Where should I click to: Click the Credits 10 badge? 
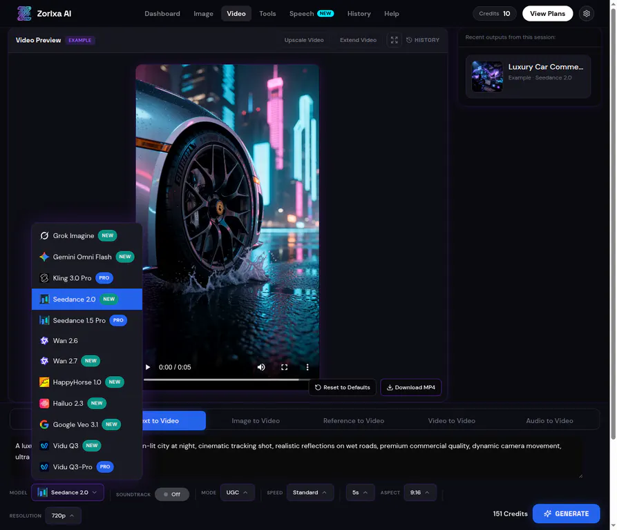494,13
